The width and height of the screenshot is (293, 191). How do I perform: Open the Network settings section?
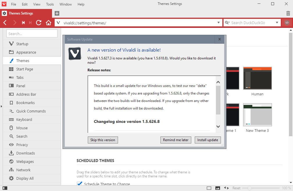tap(32, 170)
